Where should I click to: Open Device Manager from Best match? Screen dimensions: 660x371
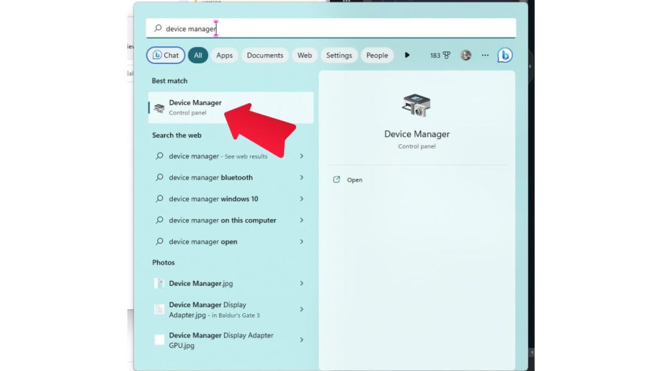click(x=231, y=108)
